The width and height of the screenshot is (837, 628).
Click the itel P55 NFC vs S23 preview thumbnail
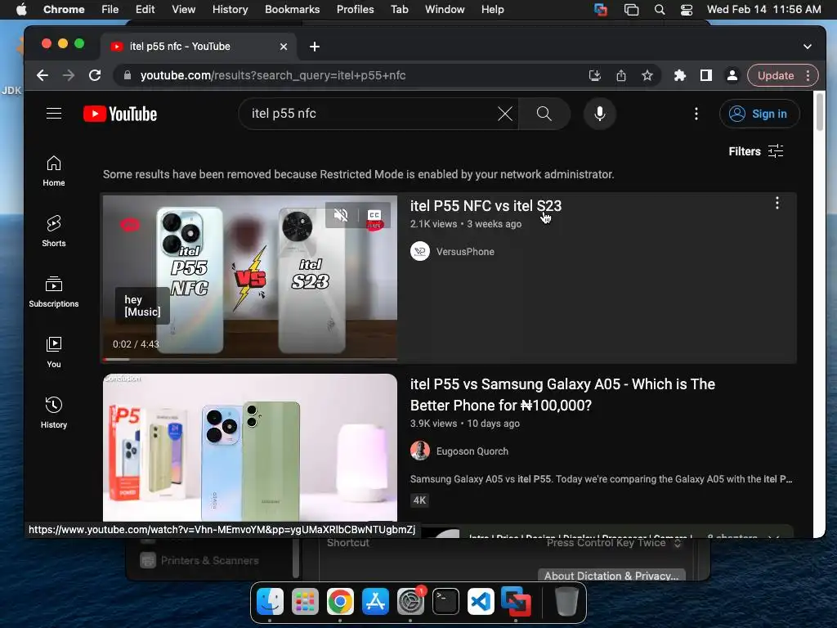250,278
